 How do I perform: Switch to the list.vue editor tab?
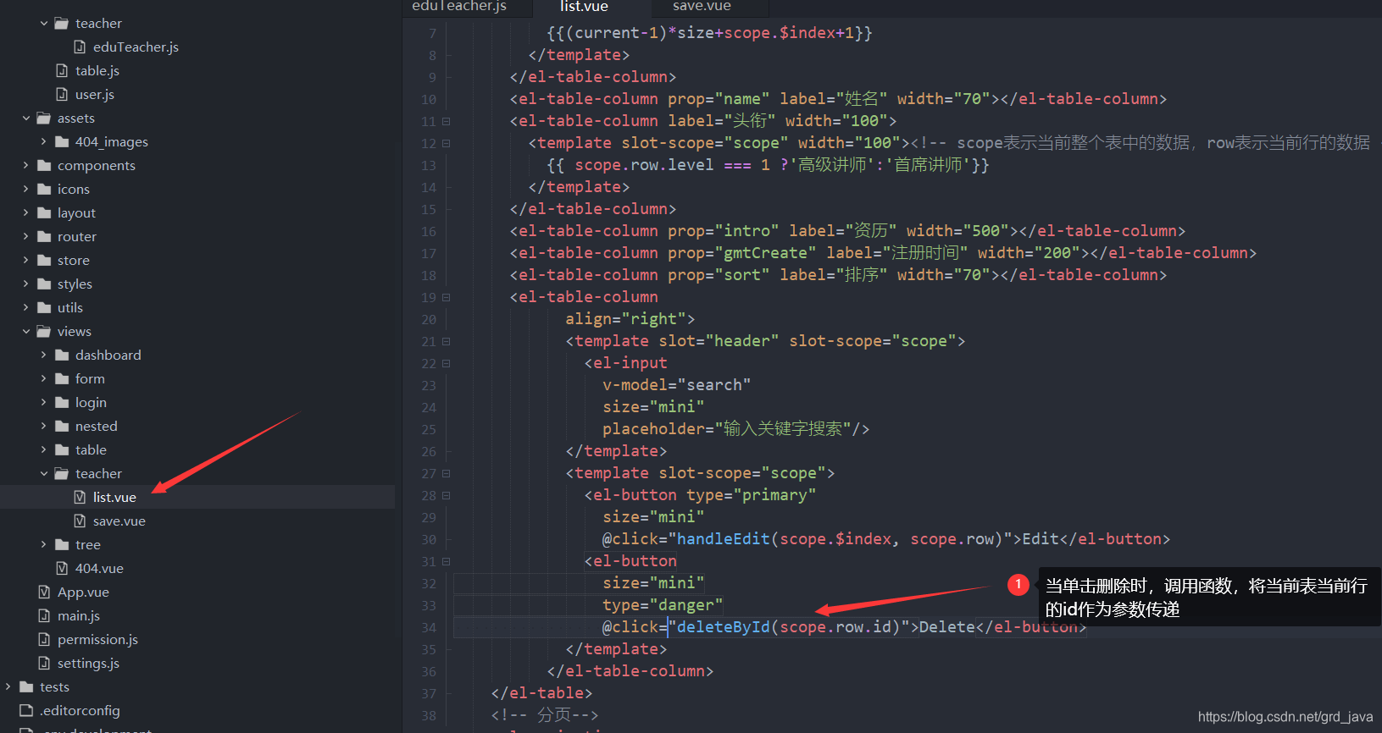tap(585, 7)
